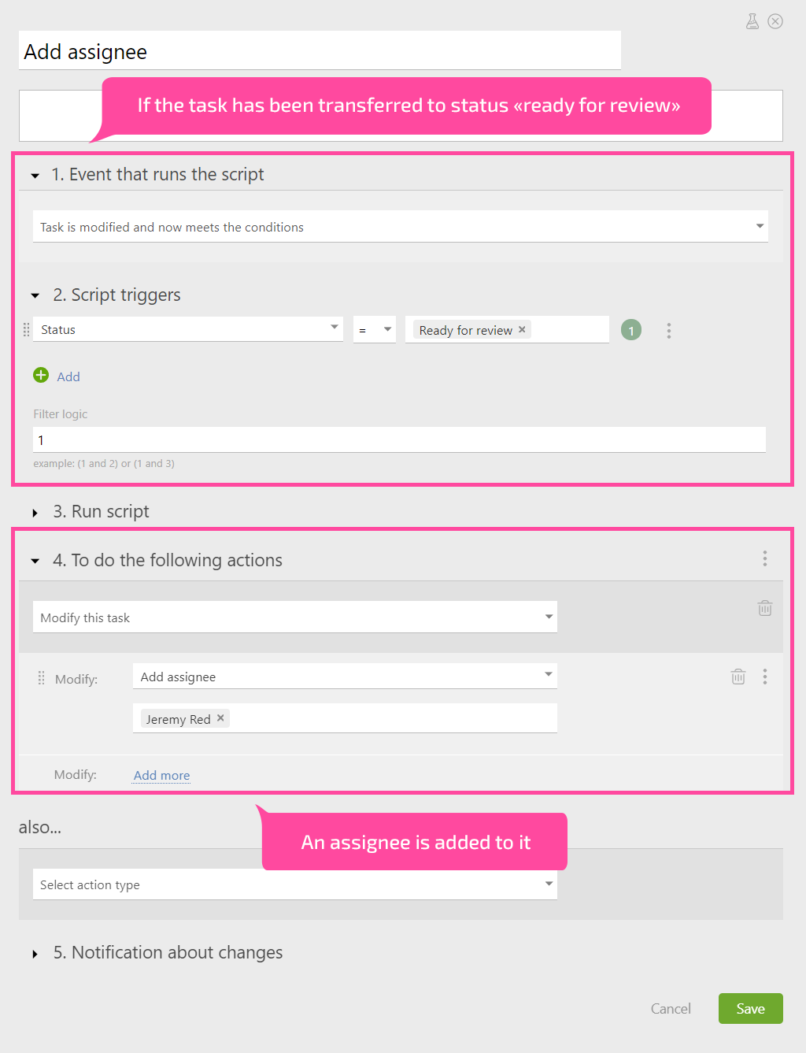Click the green Save button
The width and height of the screenshot is (806, 1053).
pos(751,1009)
